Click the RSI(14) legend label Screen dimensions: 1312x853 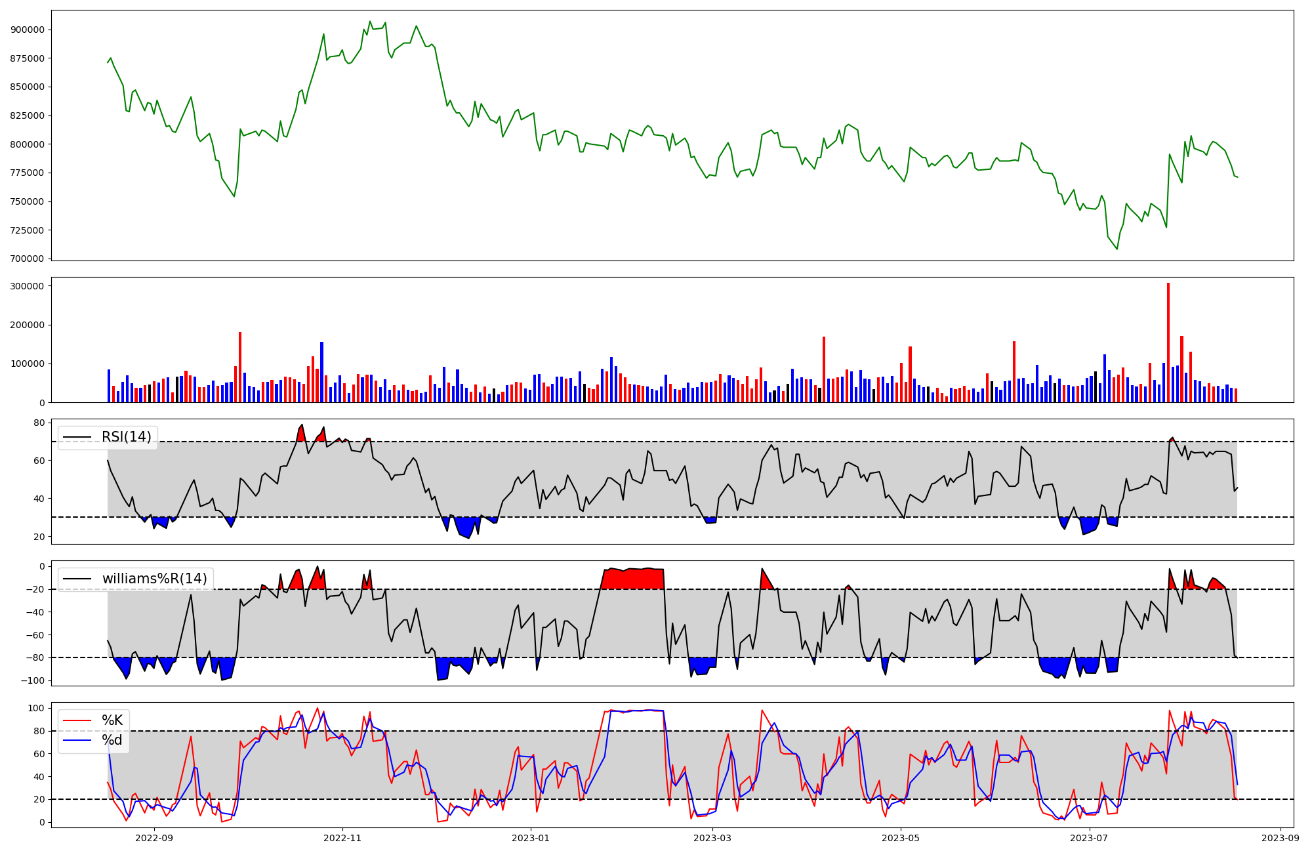point(126,437)
